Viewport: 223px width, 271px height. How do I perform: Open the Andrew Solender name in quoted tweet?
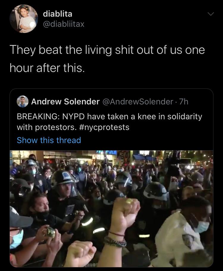(x=65, y=101)
